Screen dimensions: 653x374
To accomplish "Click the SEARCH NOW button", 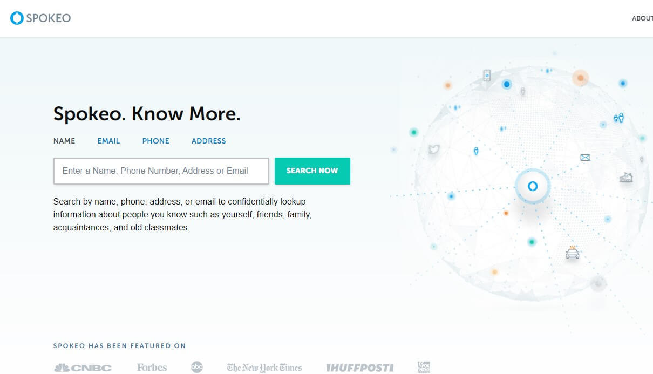I will 312,171.
